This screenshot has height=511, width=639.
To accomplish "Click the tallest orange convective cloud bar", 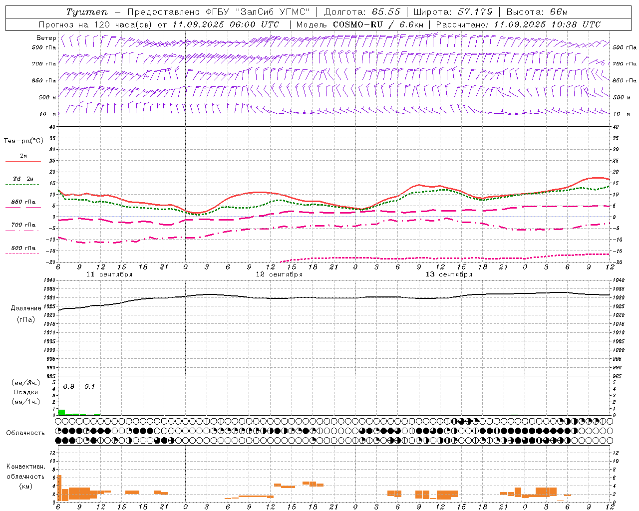I will 60,488.
